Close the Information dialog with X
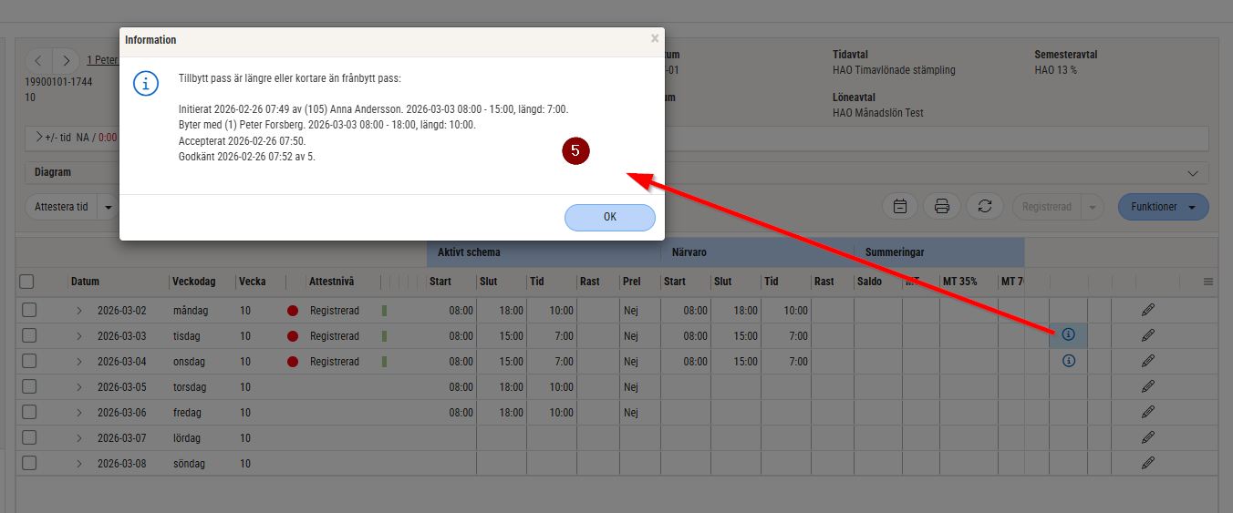Viewport: 1233px width, 513px height. tap(654, 39)
